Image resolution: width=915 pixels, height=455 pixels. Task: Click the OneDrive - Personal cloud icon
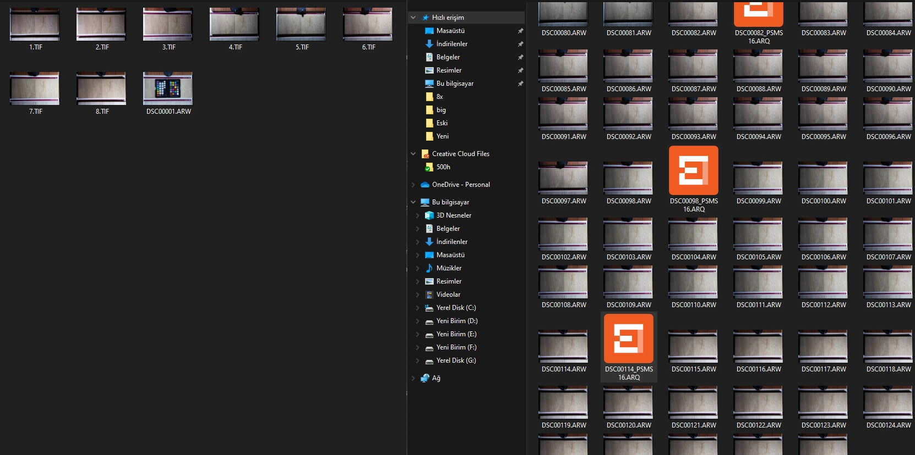[425, 185]
